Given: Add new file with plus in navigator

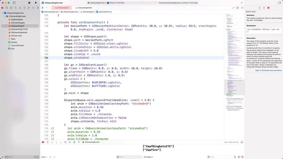Looking at the screenshot, I should click(2, 157).
